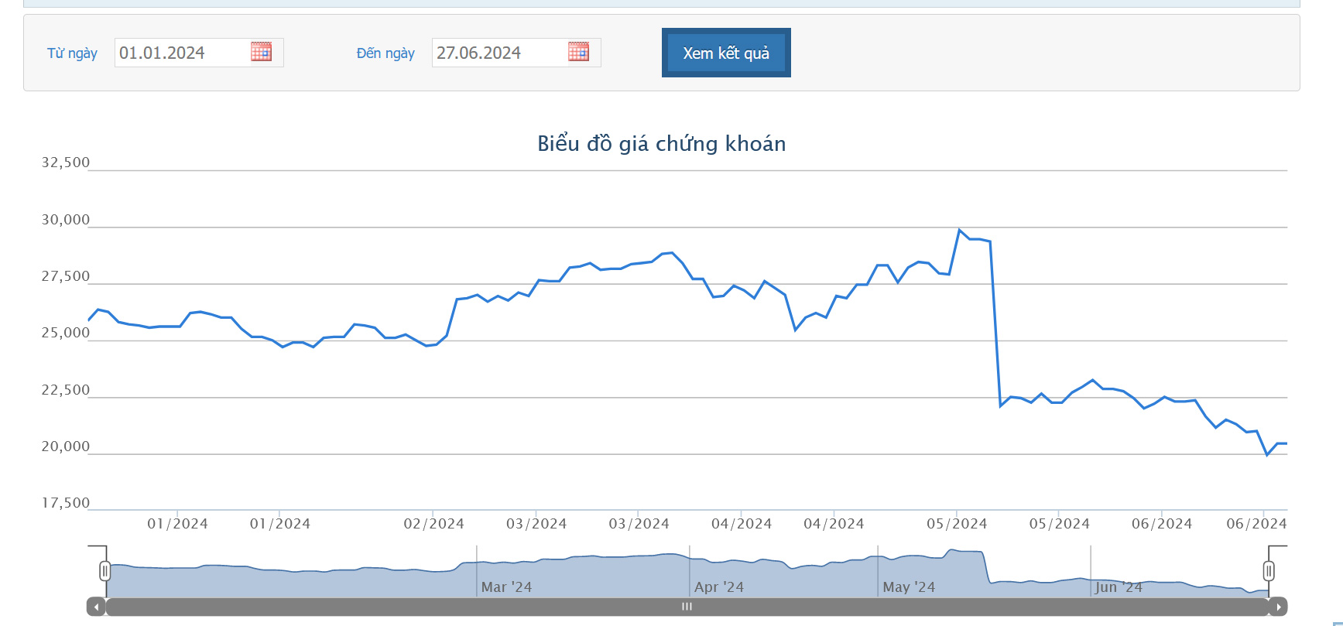Focus the start date field 01.01.2024

(x=183, y=53)
